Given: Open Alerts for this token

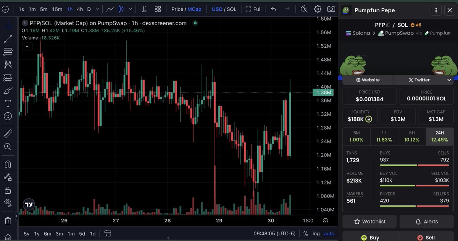Looking at the screenshot, I should click(x=426, y=222).
